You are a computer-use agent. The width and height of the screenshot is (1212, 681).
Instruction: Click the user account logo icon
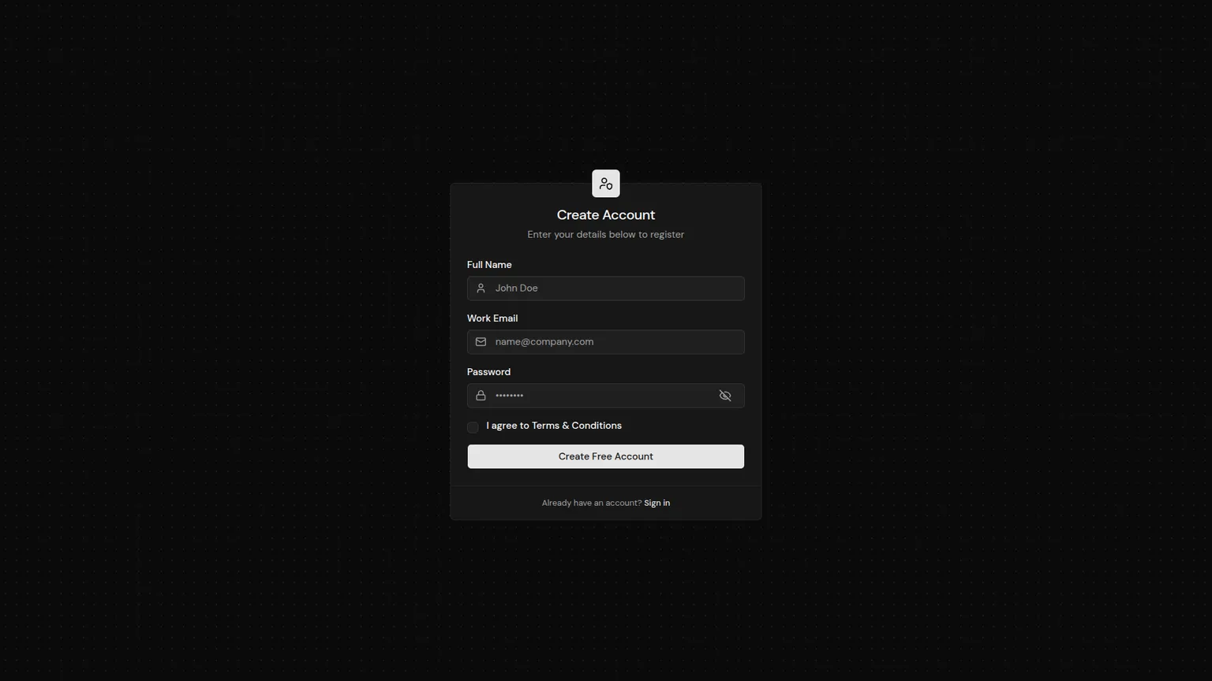point(605,184)
